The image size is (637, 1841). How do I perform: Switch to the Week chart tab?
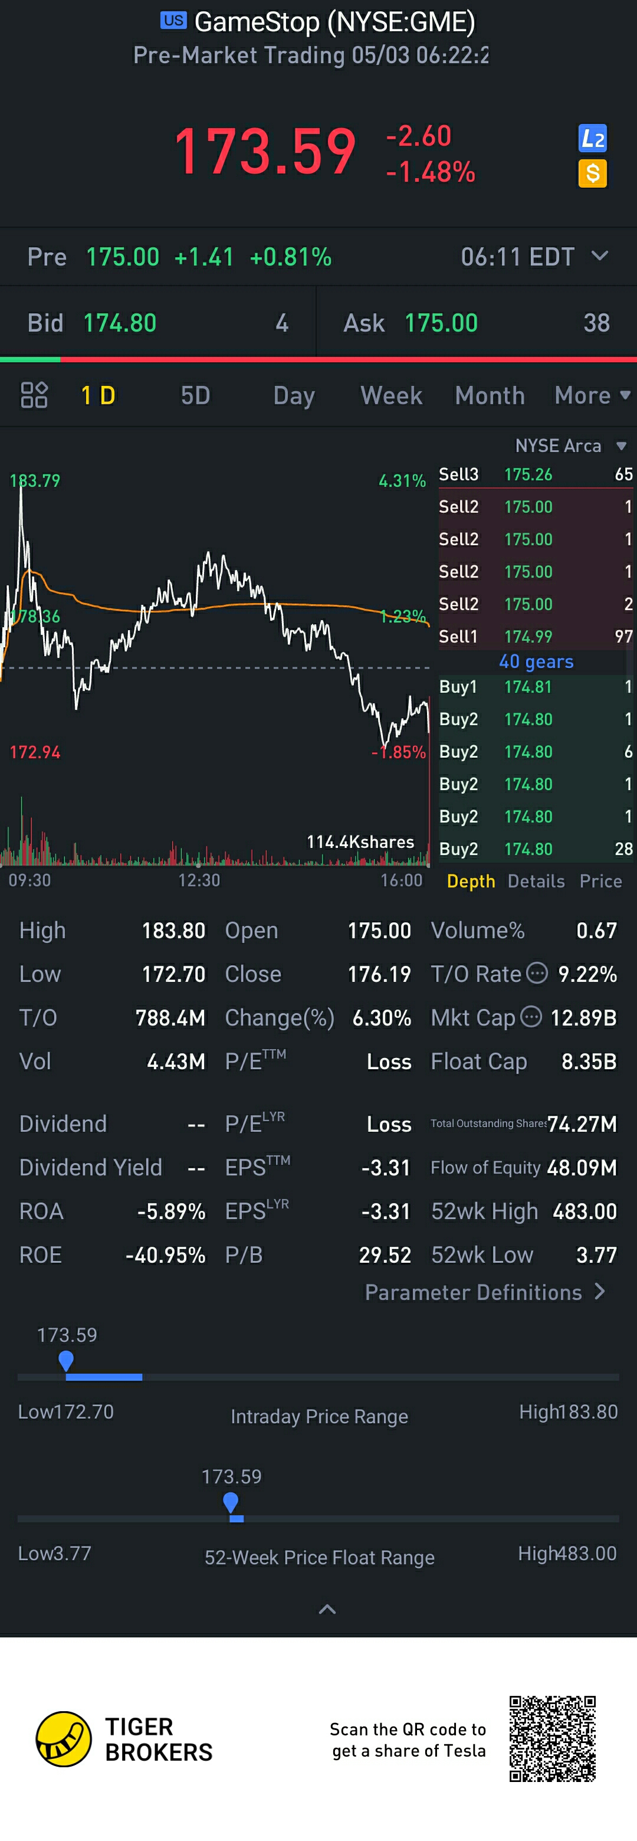click(391, 395)
